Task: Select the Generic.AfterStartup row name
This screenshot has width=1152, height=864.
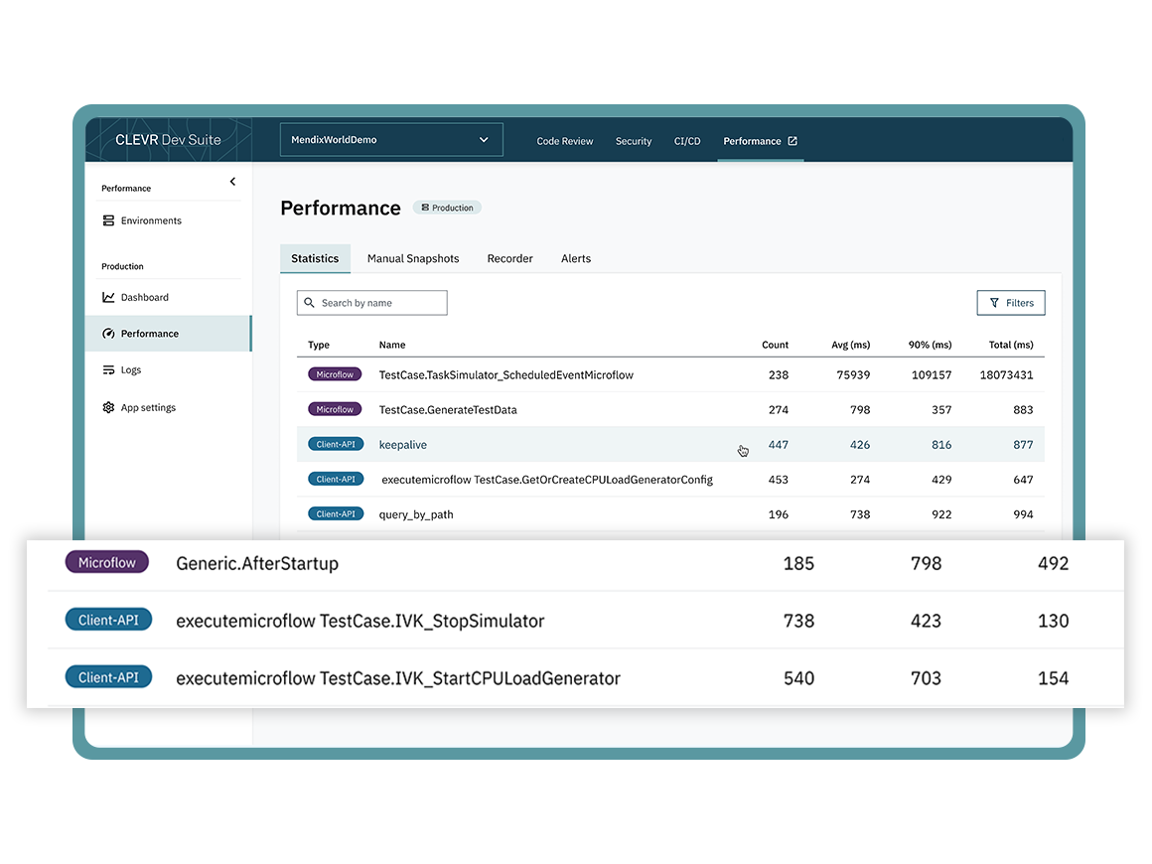Action: [257, 563]
